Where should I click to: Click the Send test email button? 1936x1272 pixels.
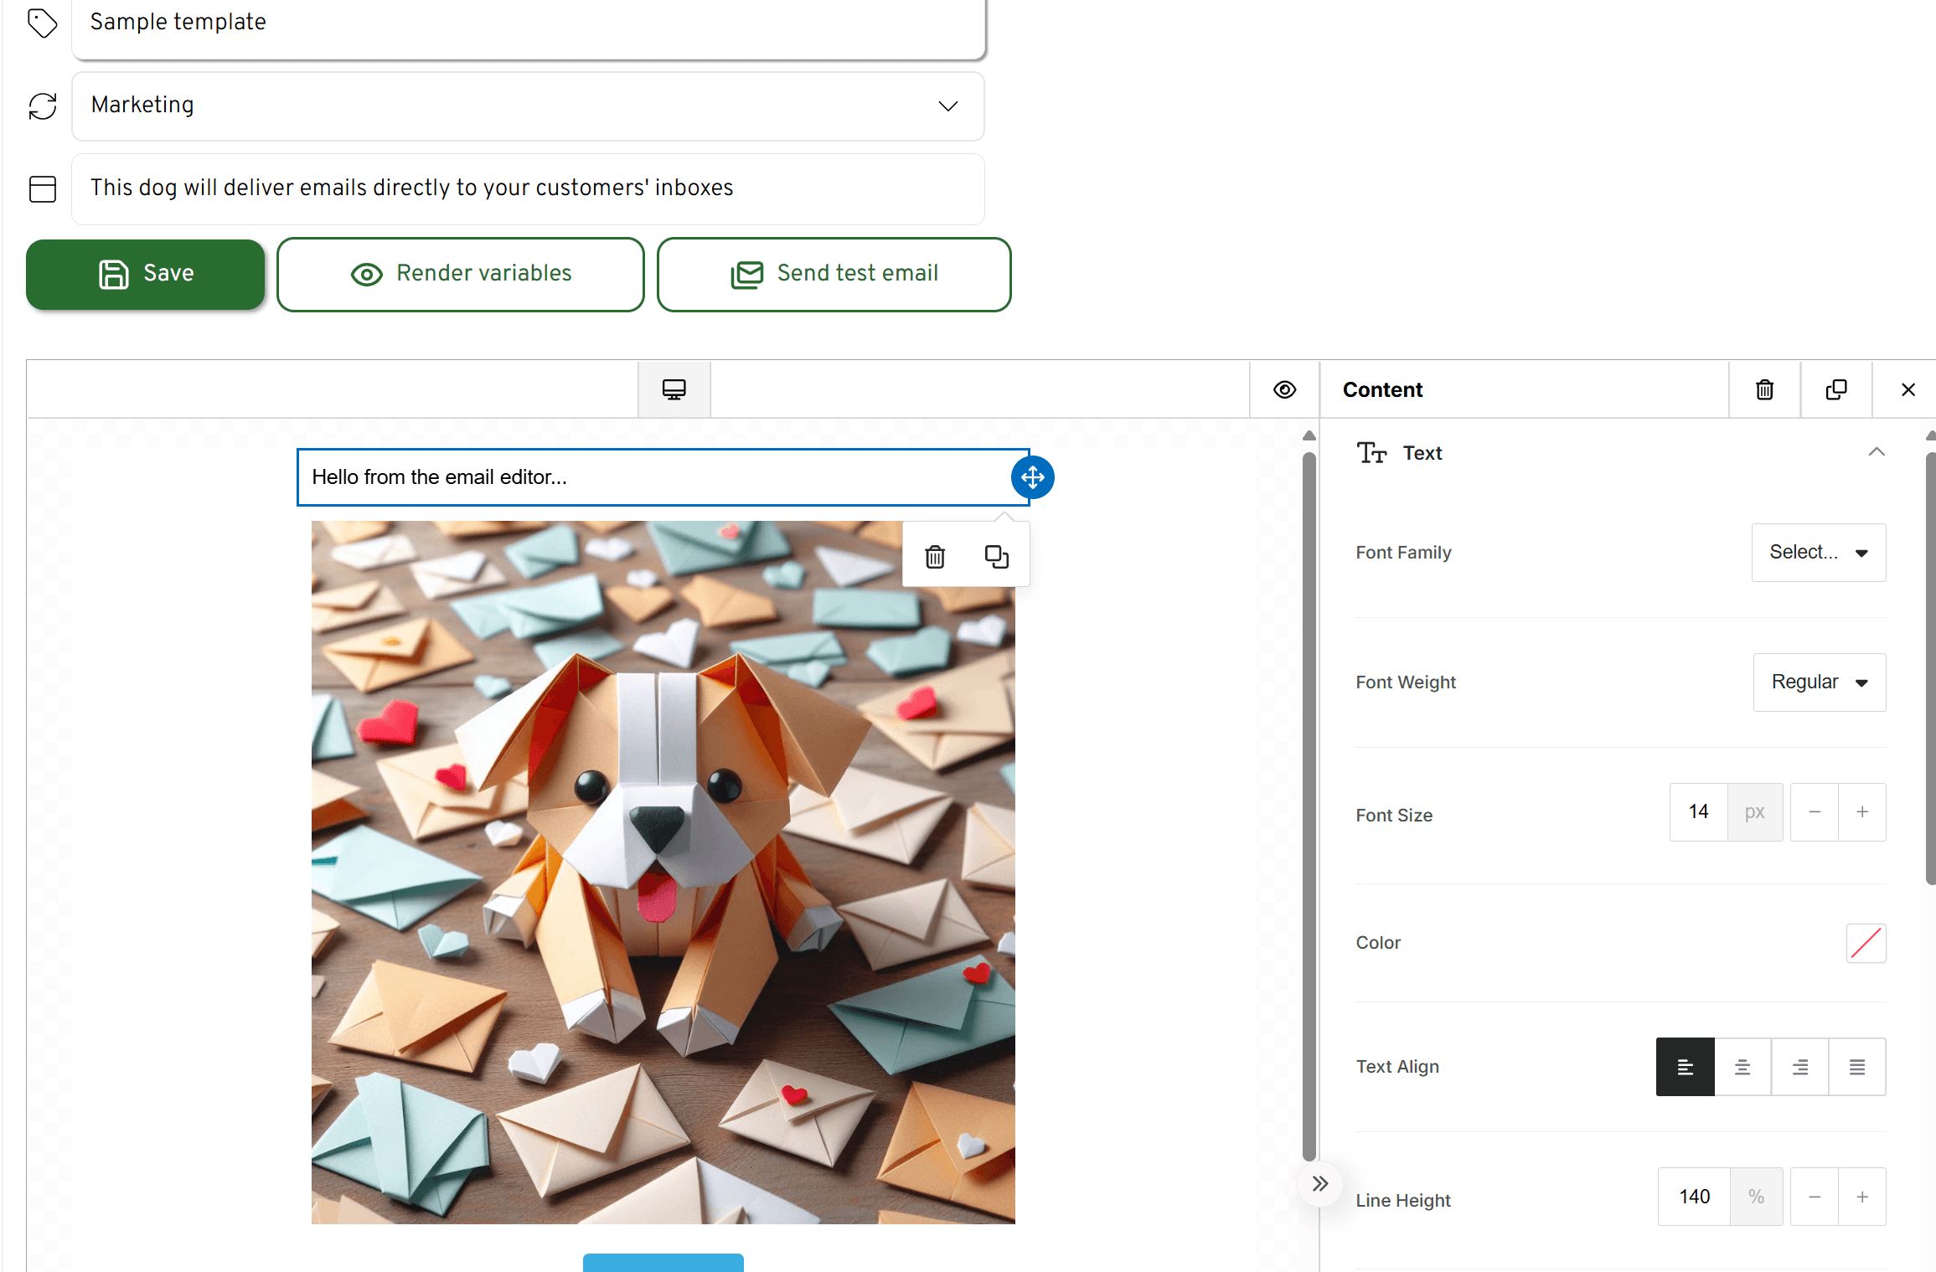[x=833, y=274]
